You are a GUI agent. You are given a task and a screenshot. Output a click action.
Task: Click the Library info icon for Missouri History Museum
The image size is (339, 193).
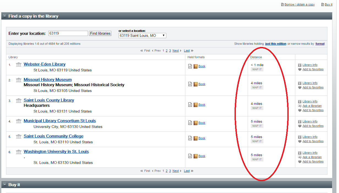[x=300, y=83]
